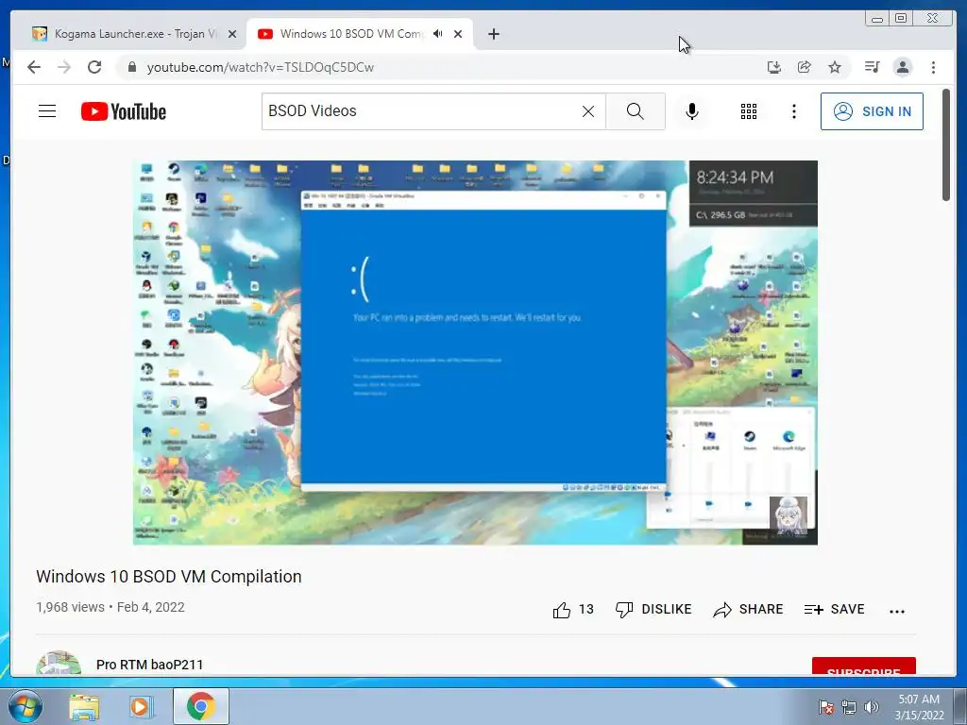
Task: Open the YouTube hamburger guide menu
Action: pos(47,111)
